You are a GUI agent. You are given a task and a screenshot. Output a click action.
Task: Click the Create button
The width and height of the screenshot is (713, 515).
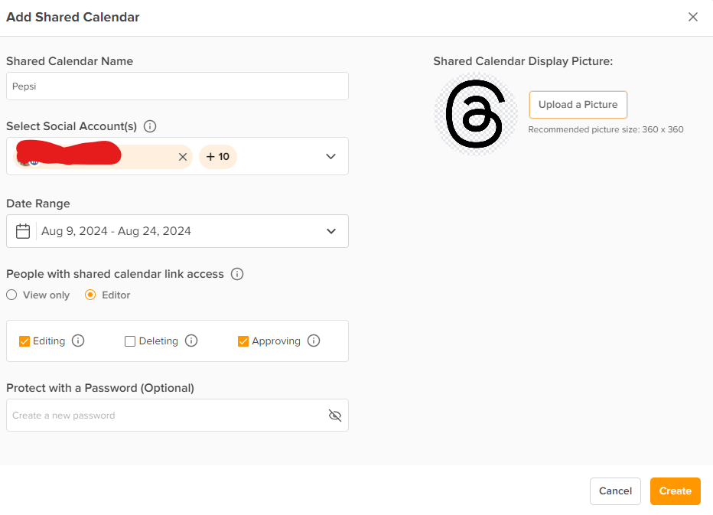point(675,491)
